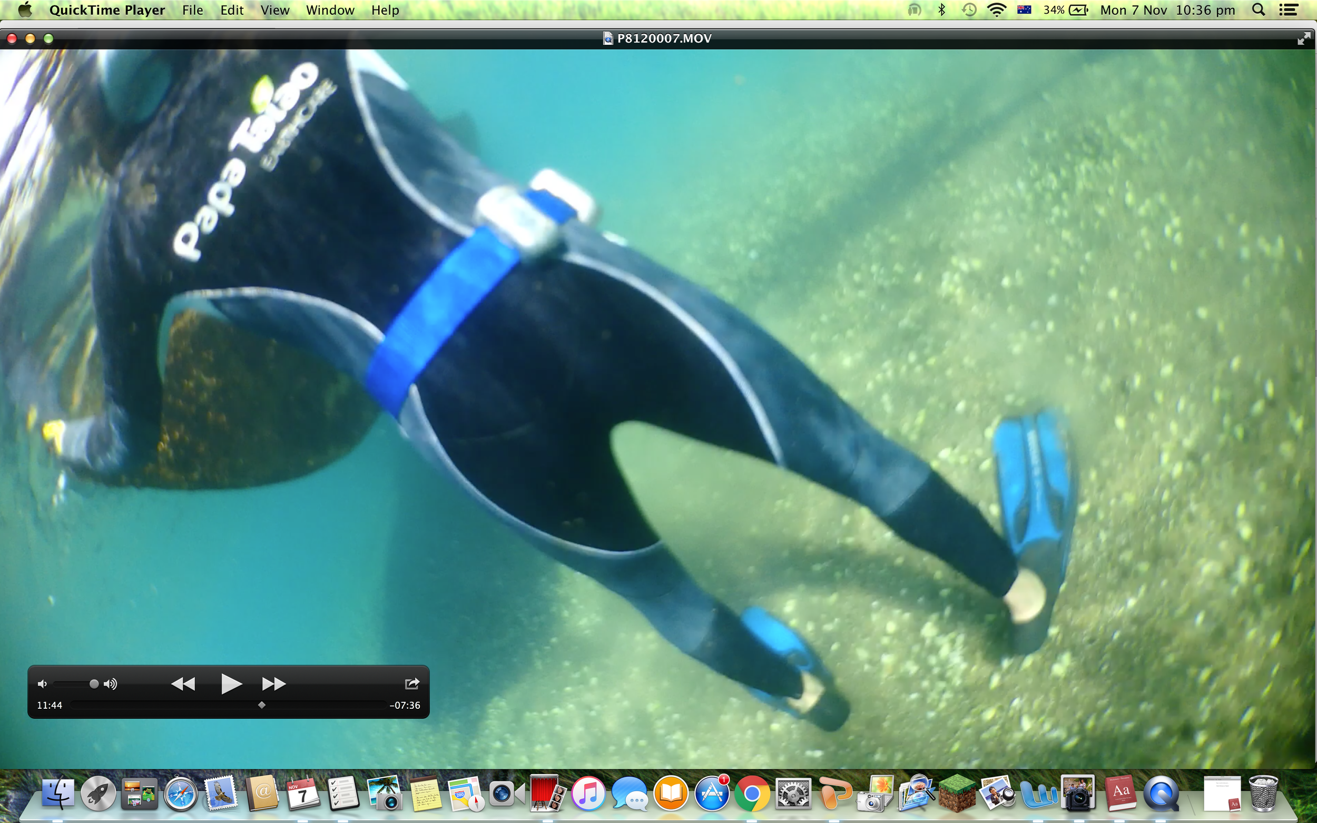Open the Edit menu
This screenshot has width=1317, height=823.
[232, 10]
